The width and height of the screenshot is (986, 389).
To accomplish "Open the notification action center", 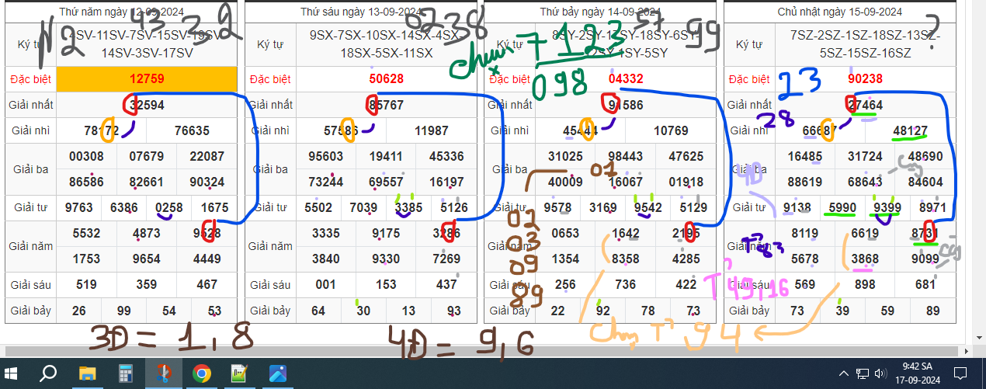I will [x=961, y=373].
